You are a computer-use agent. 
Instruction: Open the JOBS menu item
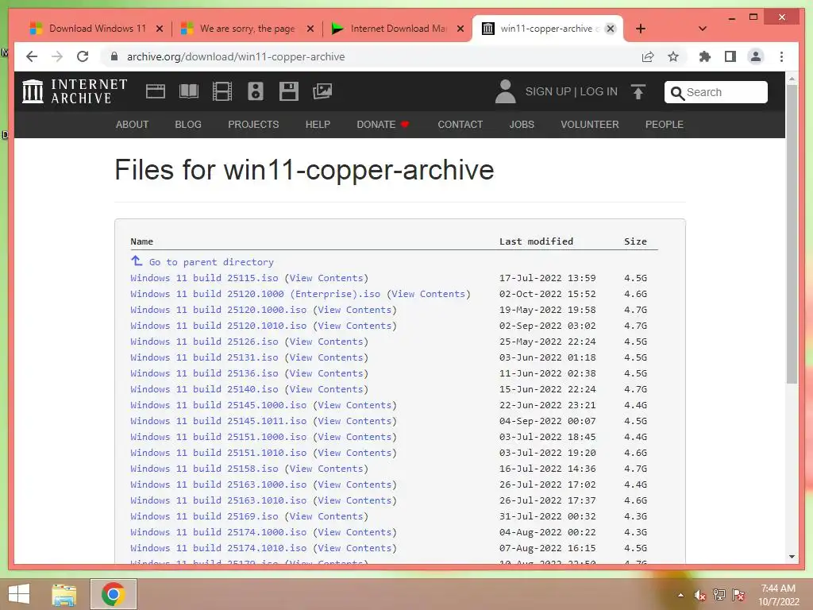click(522, 125)
